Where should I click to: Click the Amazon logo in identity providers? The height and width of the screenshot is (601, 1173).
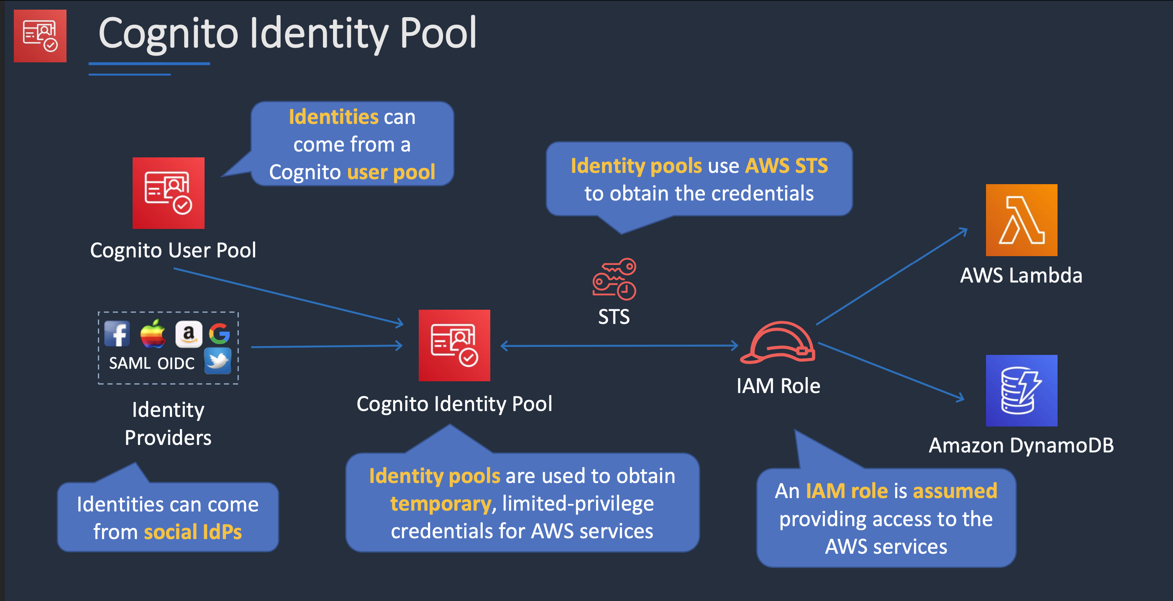tap(189, 334)
